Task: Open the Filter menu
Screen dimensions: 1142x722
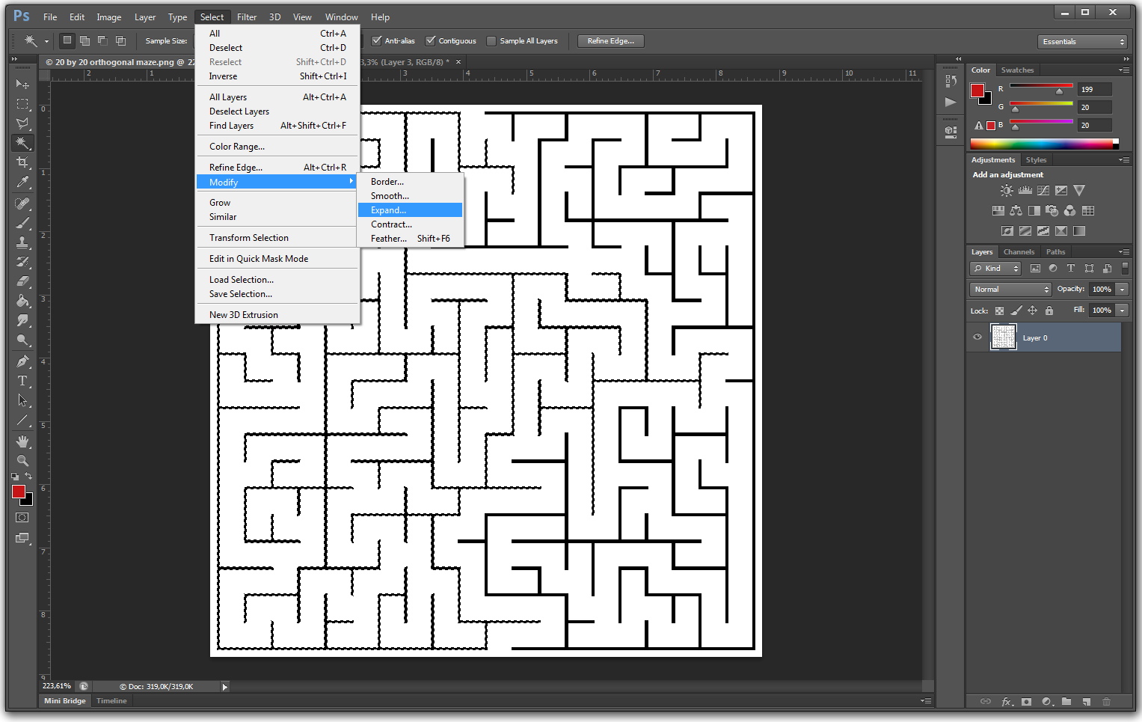Action: click(x=247, y=17)
